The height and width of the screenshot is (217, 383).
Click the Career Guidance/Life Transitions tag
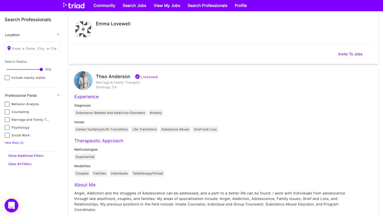tap(102, 129)
